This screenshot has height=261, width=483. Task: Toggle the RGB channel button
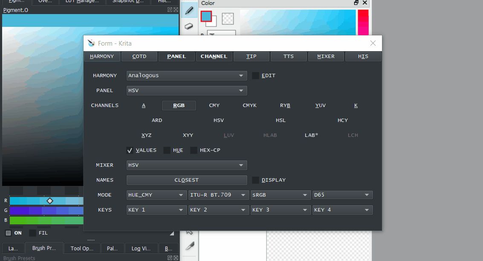tap(179, 105)
